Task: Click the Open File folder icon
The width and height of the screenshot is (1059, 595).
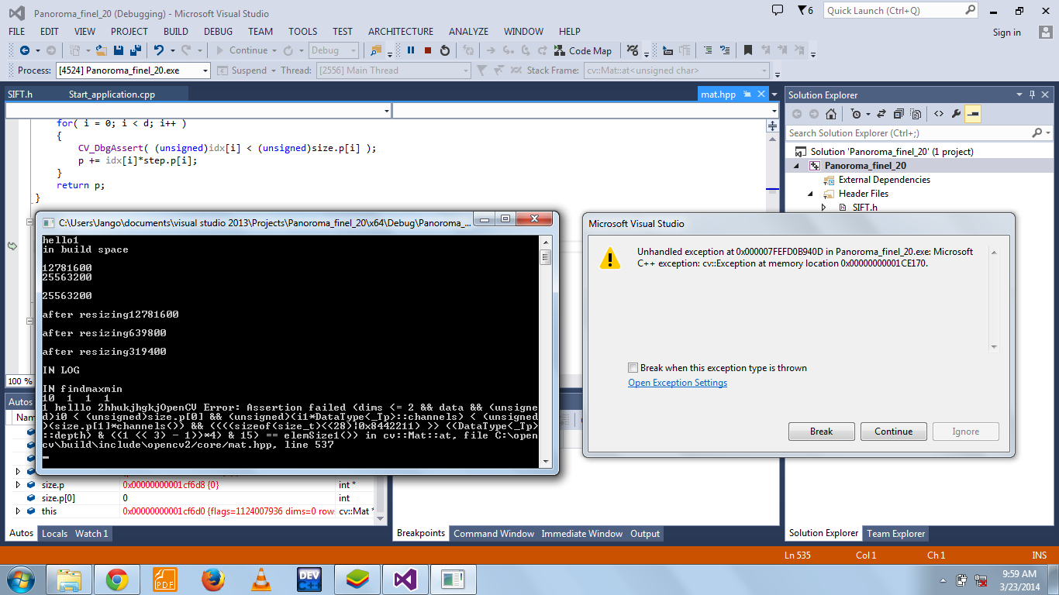Action: tap(102, 50)
